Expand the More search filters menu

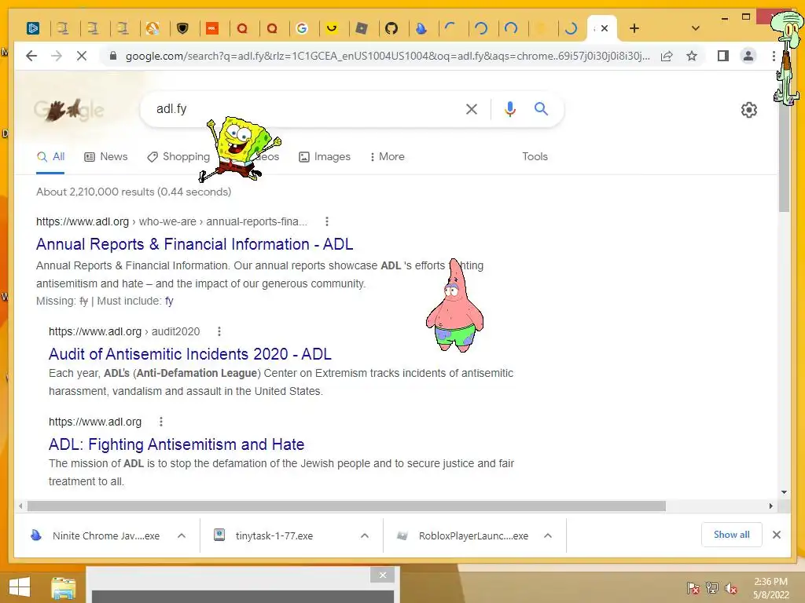click(387, 157)
